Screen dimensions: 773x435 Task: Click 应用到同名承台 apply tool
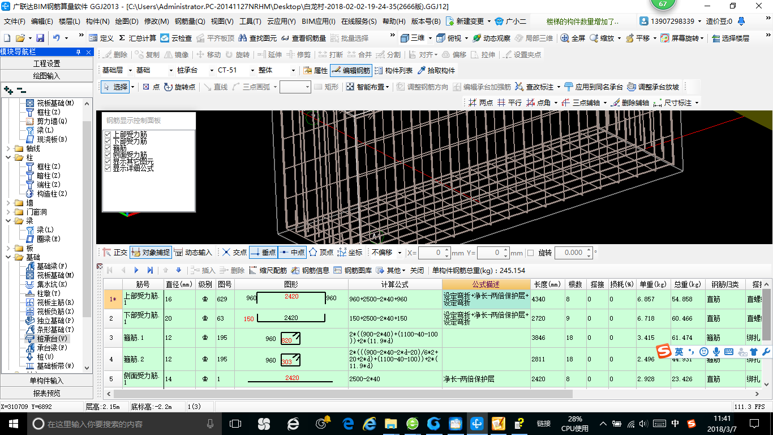[594, 87]
